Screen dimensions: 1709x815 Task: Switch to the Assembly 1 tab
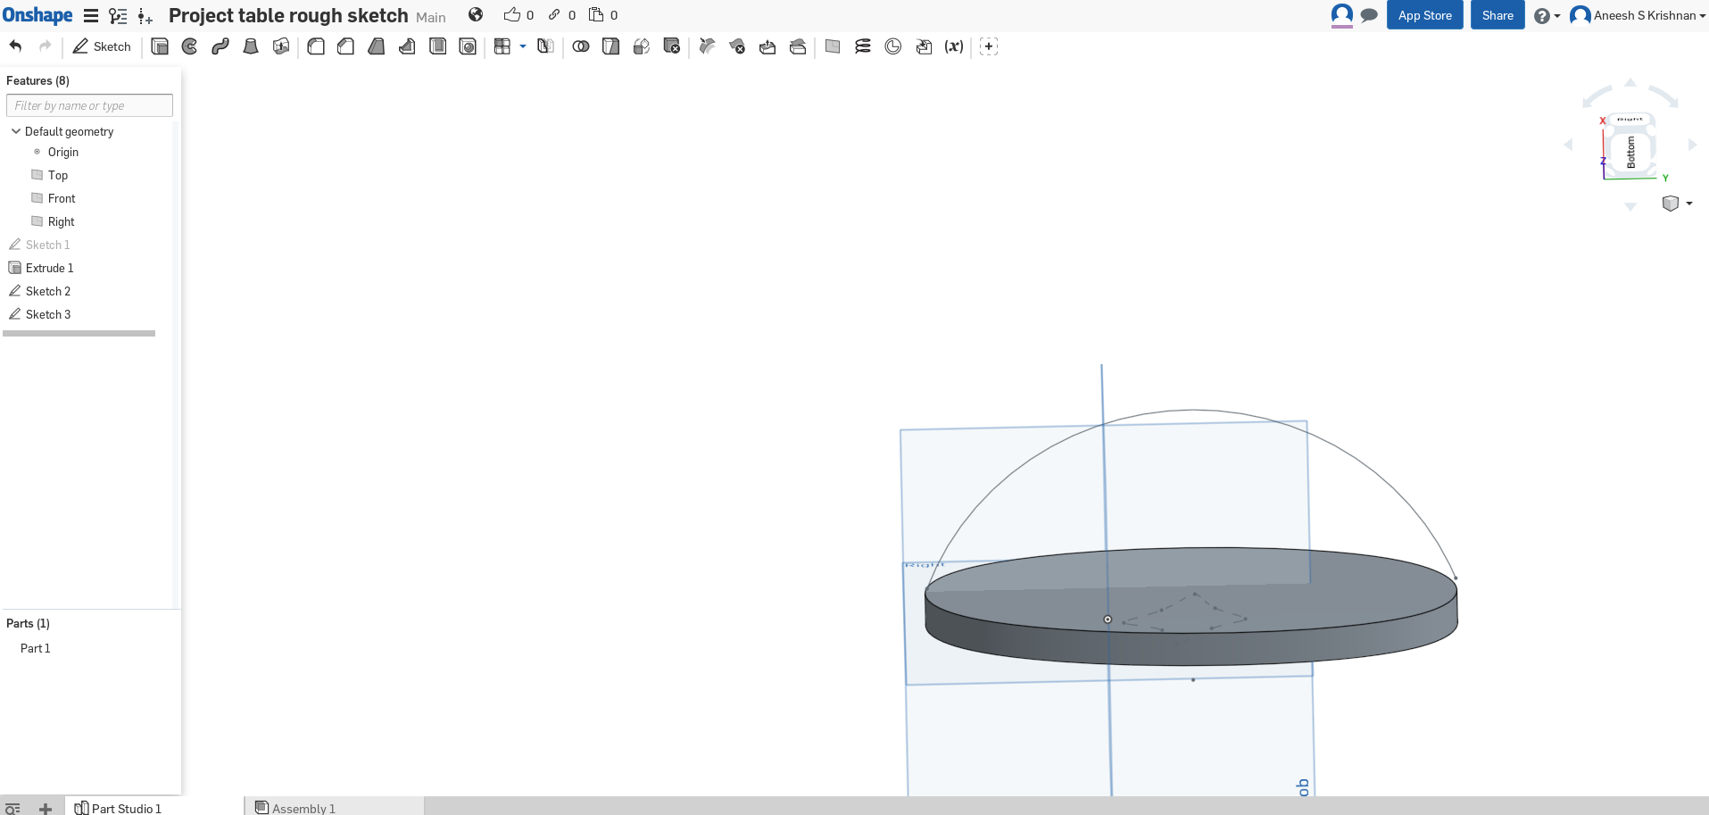pos(303,808)
